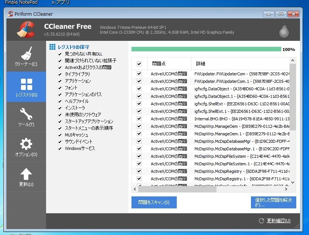The image size is (309, 235).
Task: Click the v5.35.6210 (64-bit) version text
Action: coord(62,34)
